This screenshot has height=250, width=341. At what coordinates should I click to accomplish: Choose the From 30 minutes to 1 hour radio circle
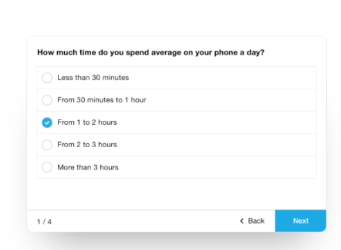click(47, 100)
